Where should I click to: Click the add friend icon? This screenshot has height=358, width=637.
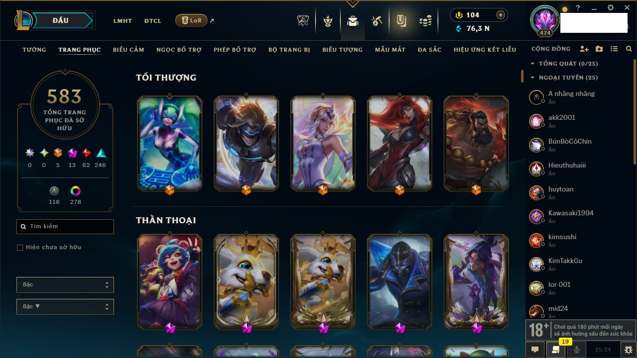click(584, 49)
